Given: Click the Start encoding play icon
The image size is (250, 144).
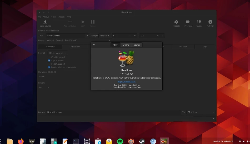Looking at the screenshot, I should coord(83,22).
